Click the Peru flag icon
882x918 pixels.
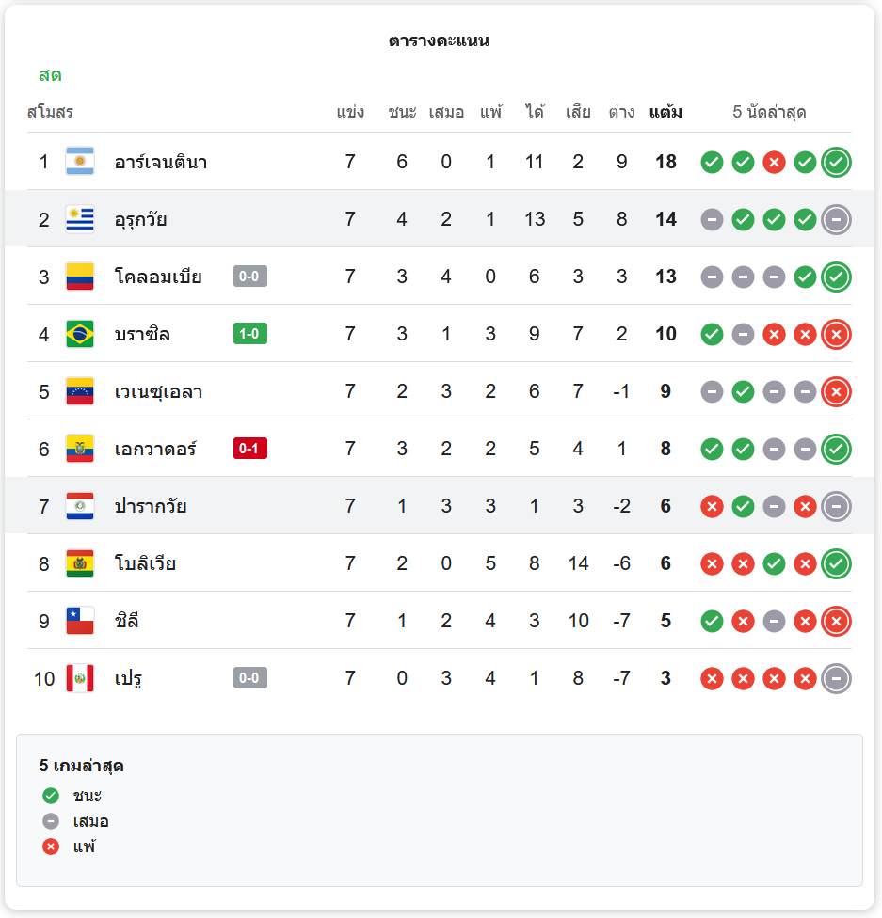tap(80, 678)
